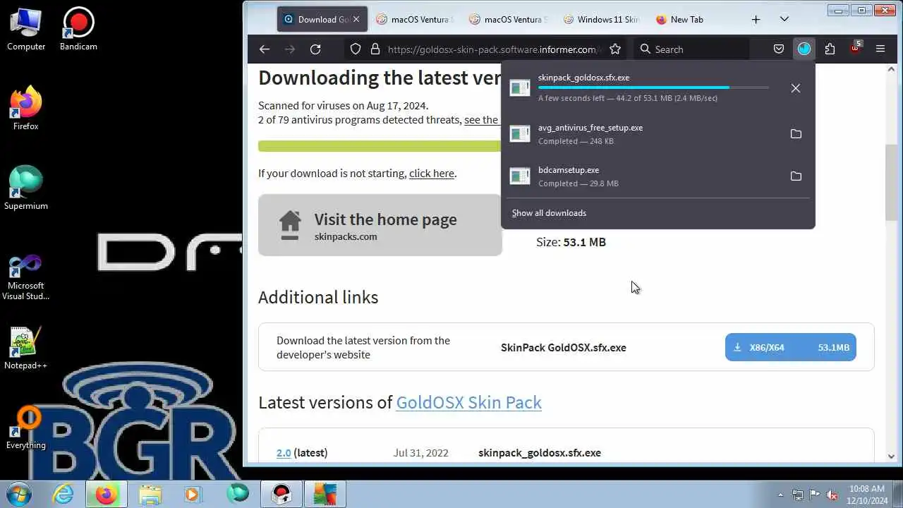This screenshot has height=508, width=903.
Task: Open Bandicam from the taskbar
Action: (281, 495)
